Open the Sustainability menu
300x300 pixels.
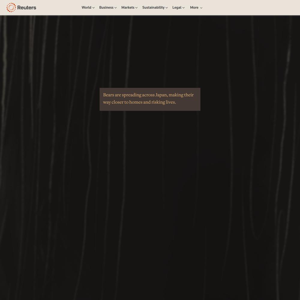point(153,7)
